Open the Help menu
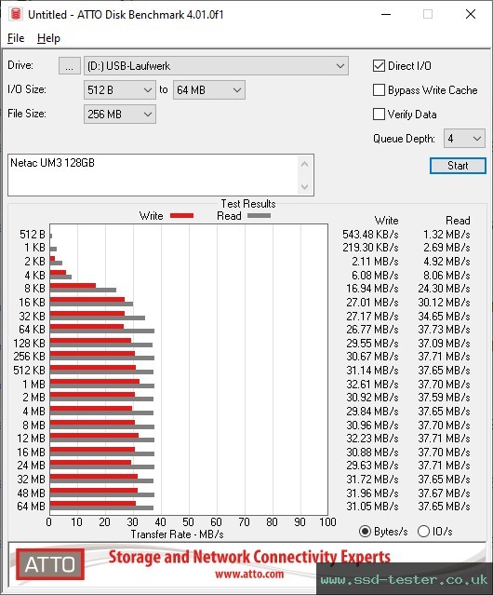 48,38
